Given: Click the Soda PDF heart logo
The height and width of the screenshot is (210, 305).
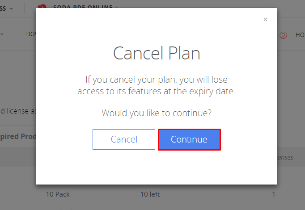Looking at the screenshot, I should click(42, 6).
